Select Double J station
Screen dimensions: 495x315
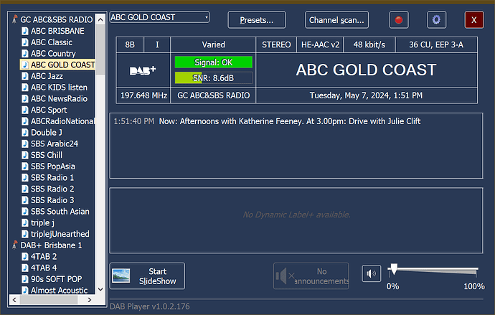click(x=45, y=133)
